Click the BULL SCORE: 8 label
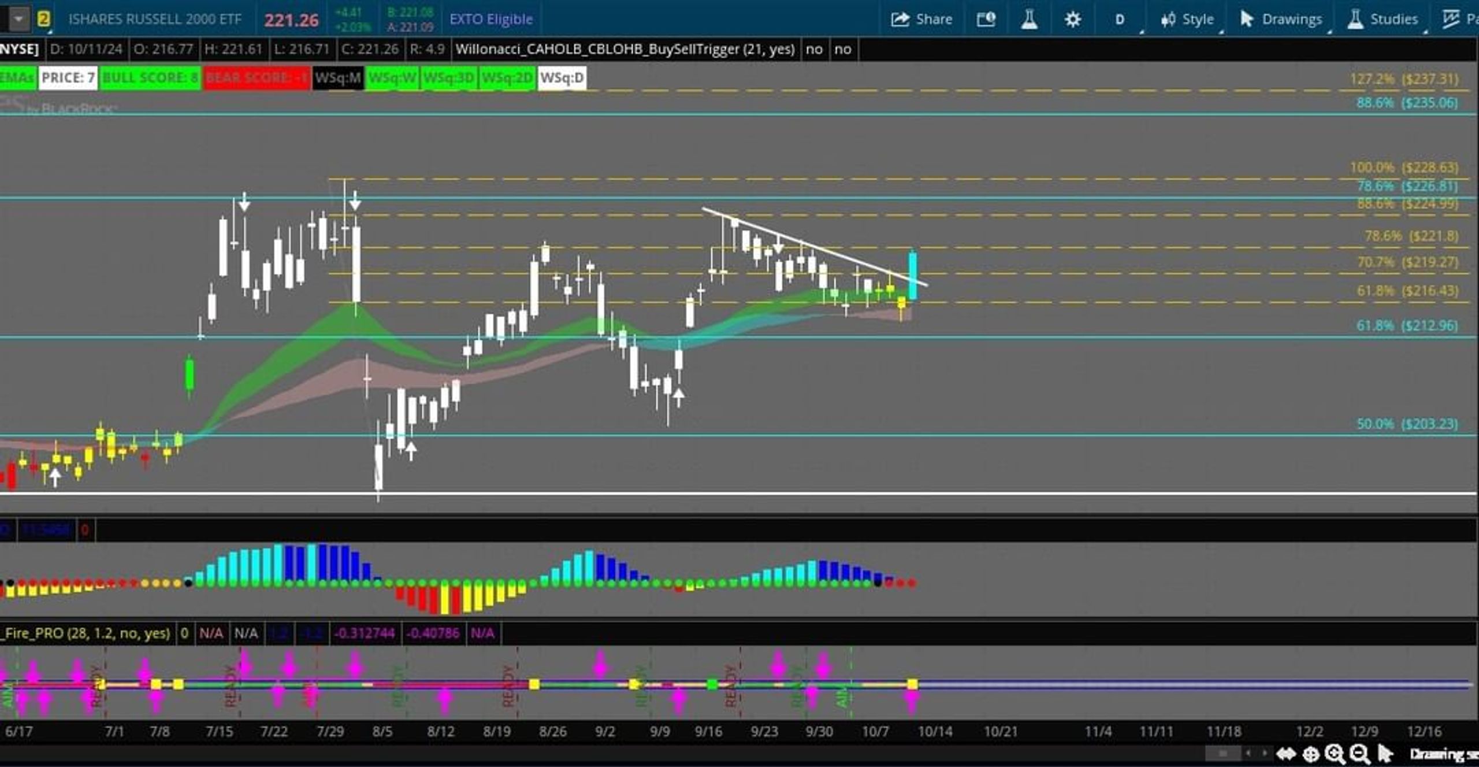Viewport: 1479px width, 767px height. tap(150, 77)
